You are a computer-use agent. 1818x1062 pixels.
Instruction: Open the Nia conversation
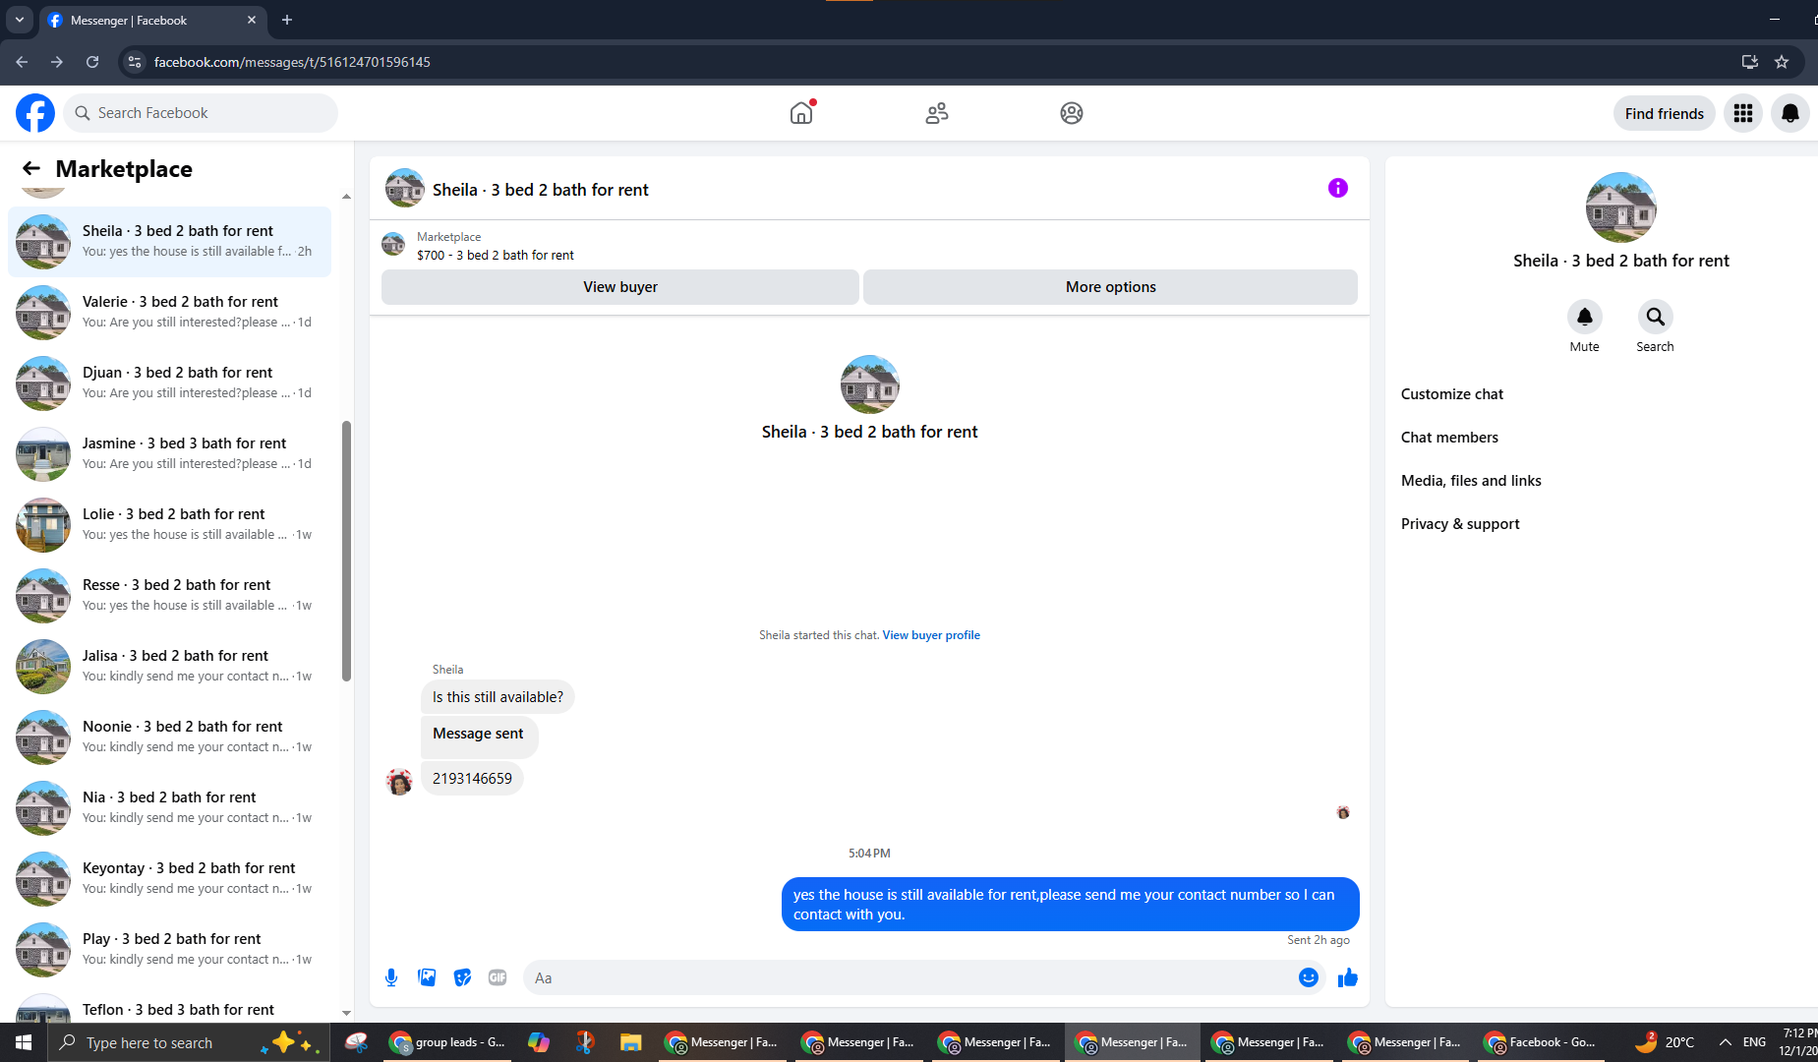[x=169, y=807]
